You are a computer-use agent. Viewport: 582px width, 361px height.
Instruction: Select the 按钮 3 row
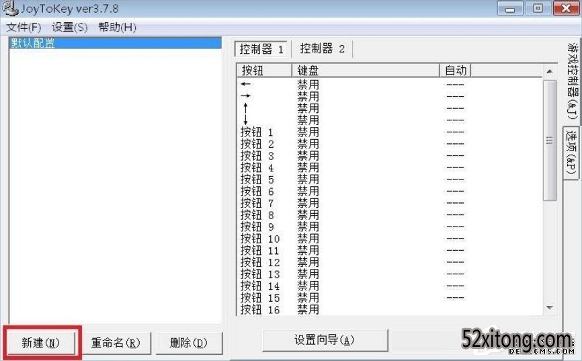(x=389, y=155)
